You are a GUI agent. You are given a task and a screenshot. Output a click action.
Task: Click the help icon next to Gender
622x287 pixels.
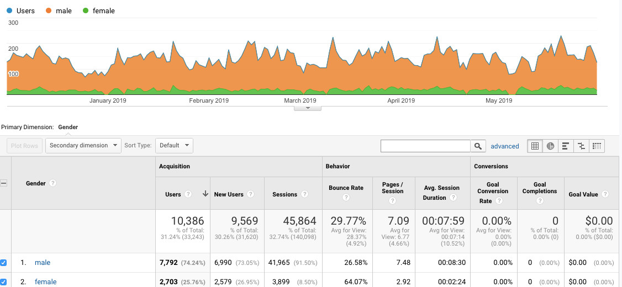coord(53,183)
